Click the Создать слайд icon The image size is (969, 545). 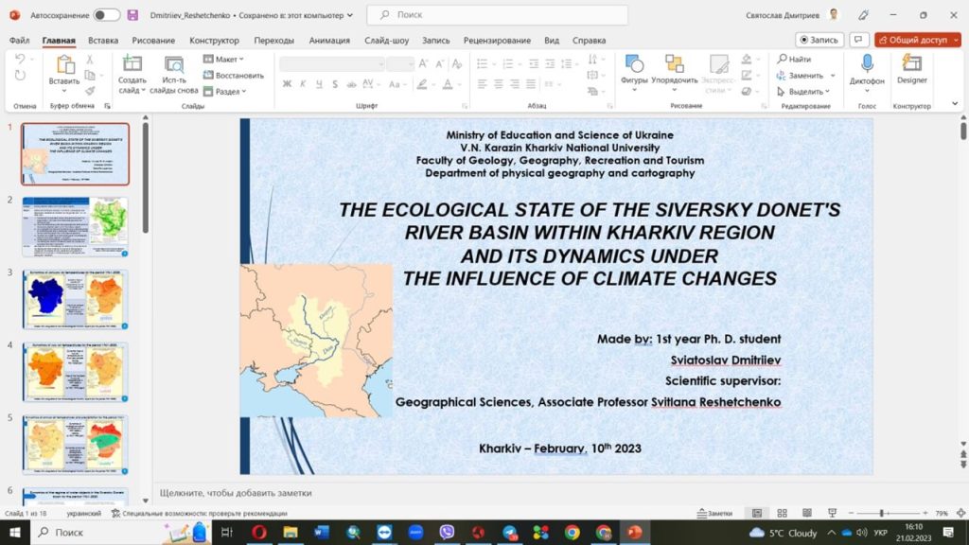(x=132, y=64)
